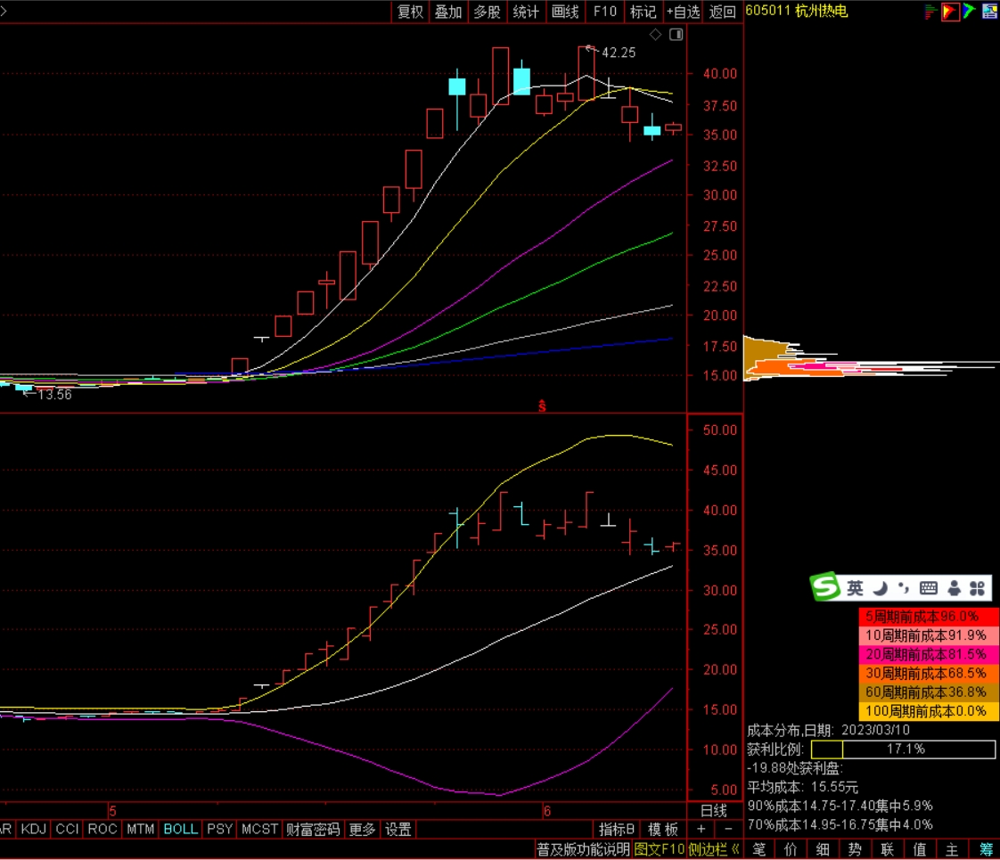Open the 更多 indicators list
Screen dimensions: 1000x860
(x=362, y=829)
